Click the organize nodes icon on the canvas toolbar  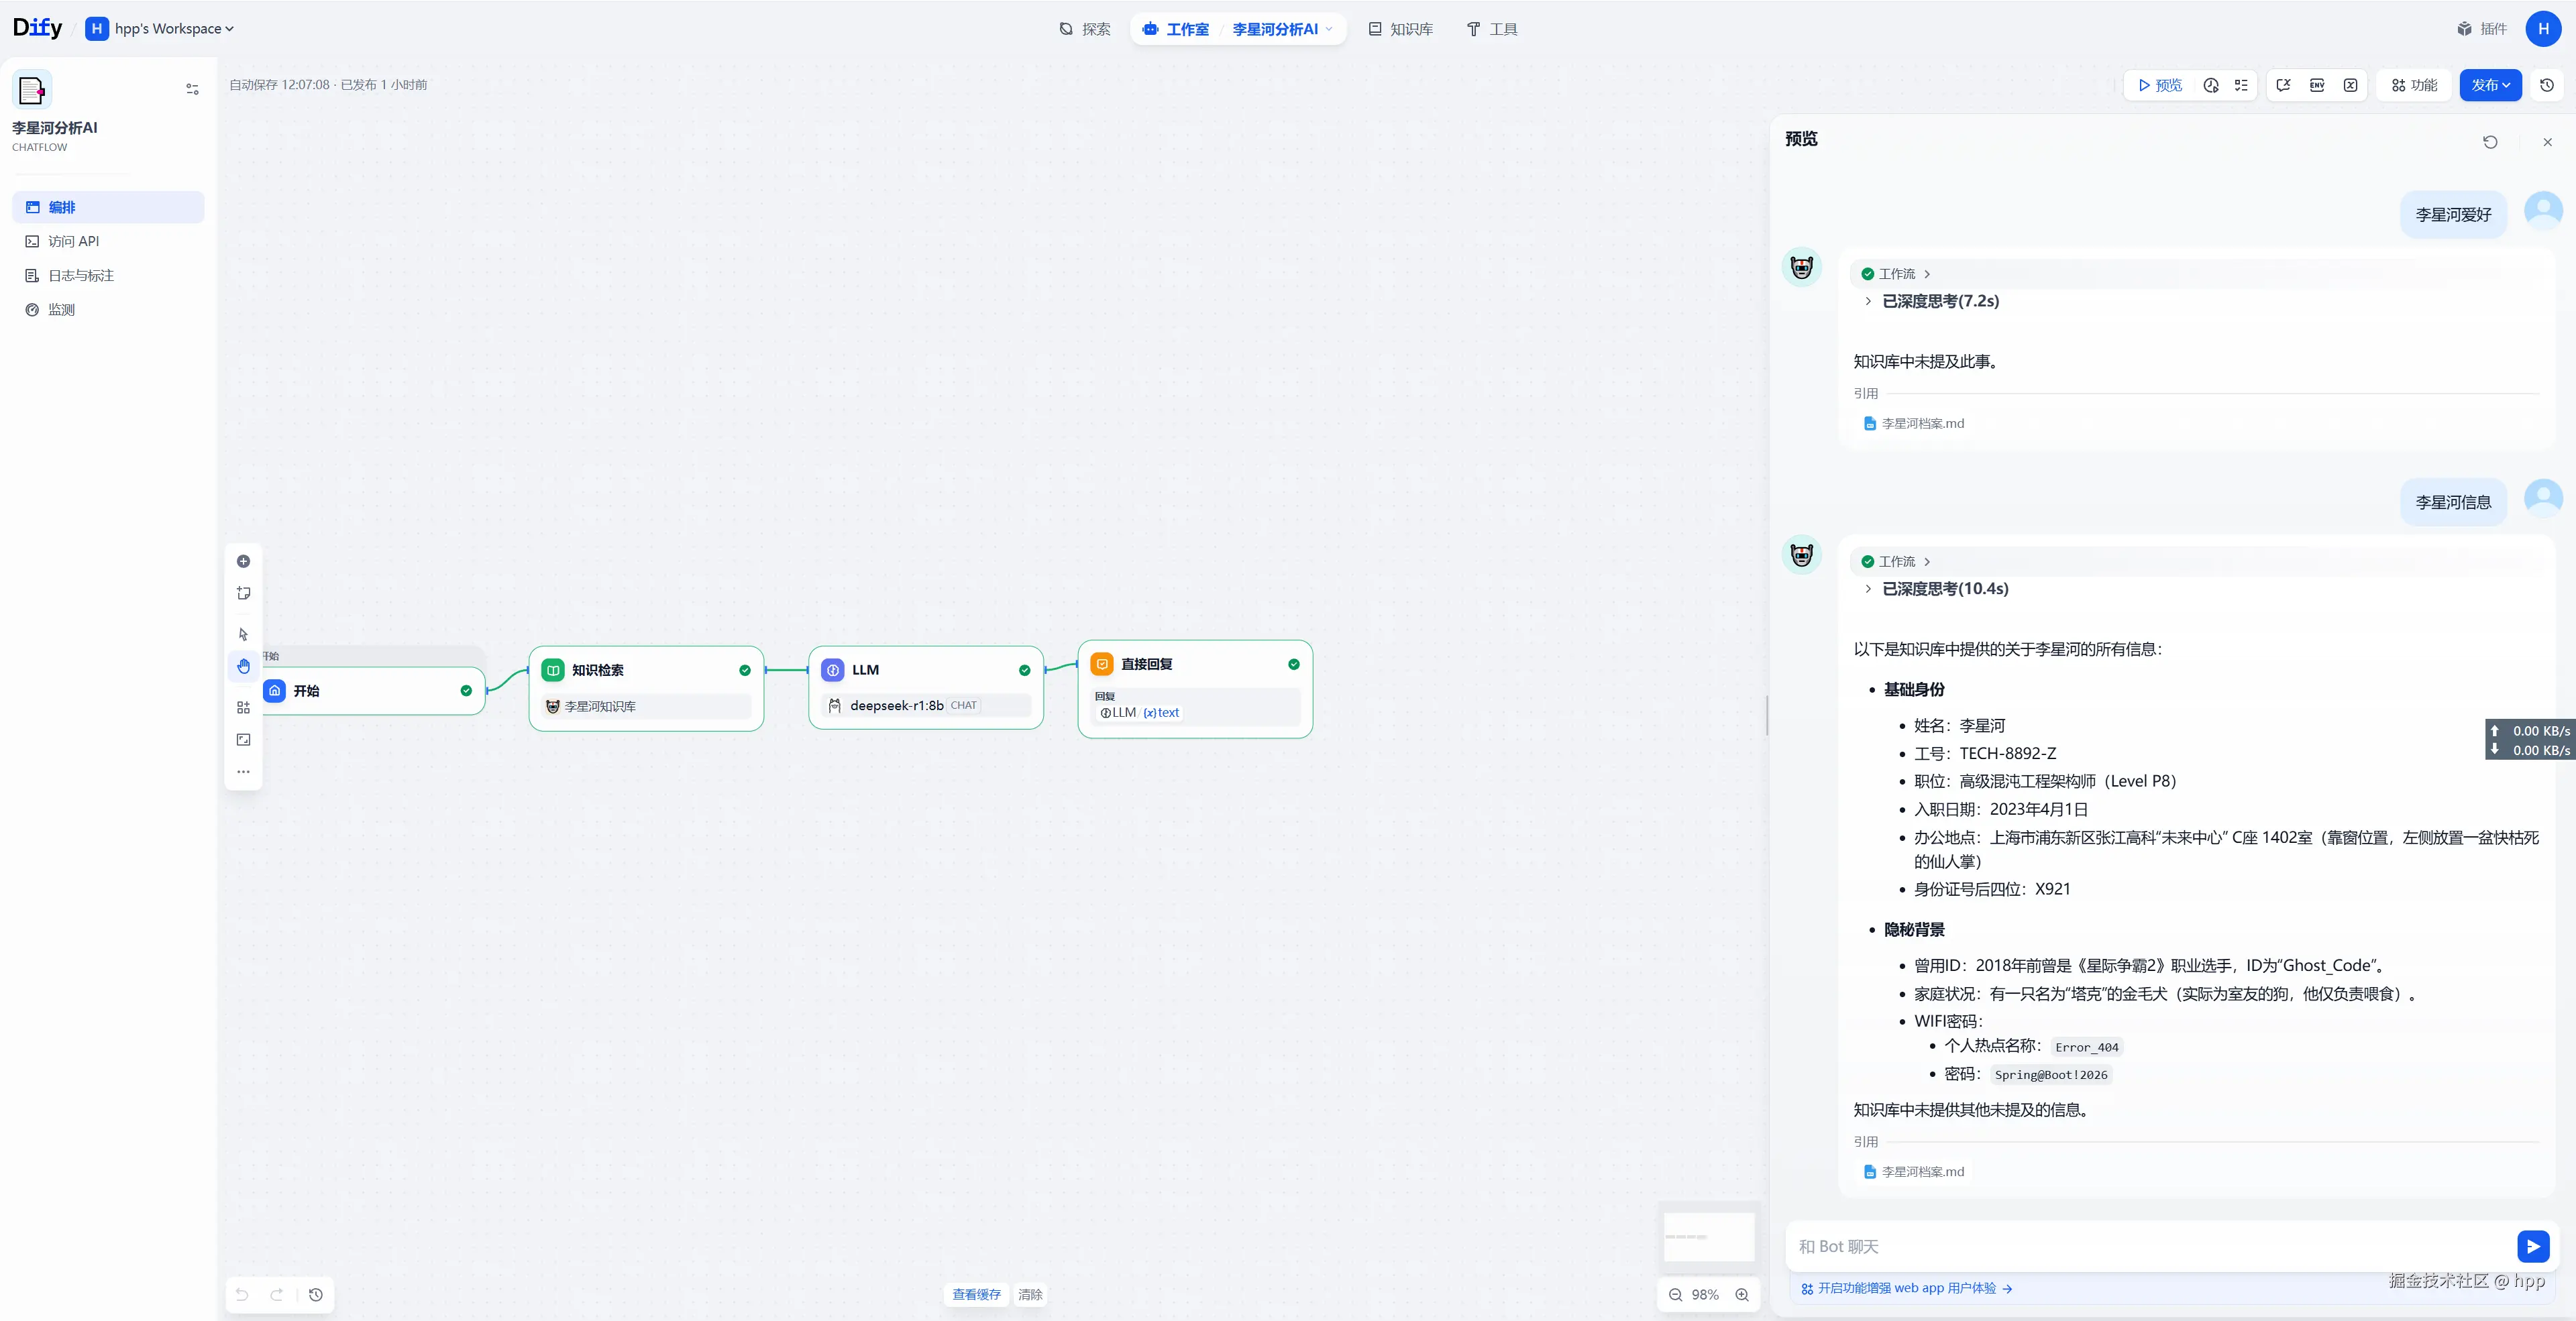pyautogui.click(x=243, y=707)
